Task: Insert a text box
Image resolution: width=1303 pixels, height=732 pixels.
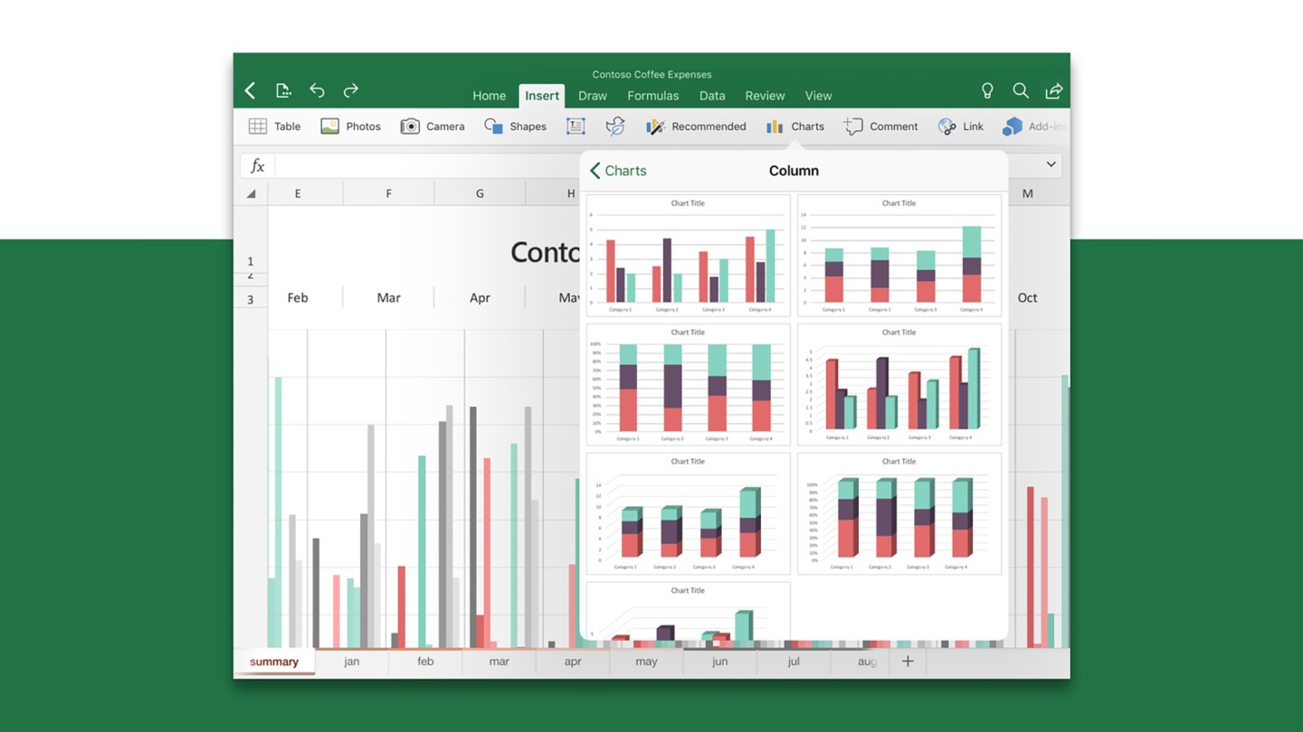Action: (575, 126)
